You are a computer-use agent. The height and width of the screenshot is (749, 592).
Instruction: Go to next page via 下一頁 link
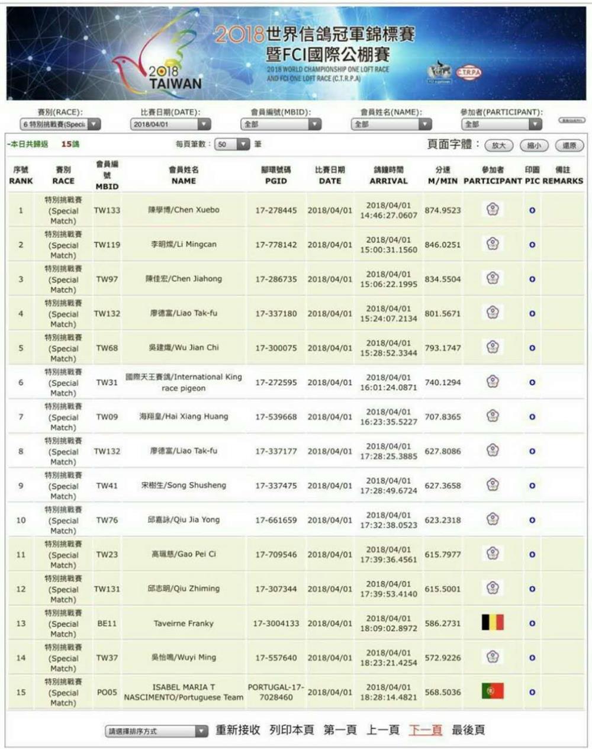(x=425, y=730)
